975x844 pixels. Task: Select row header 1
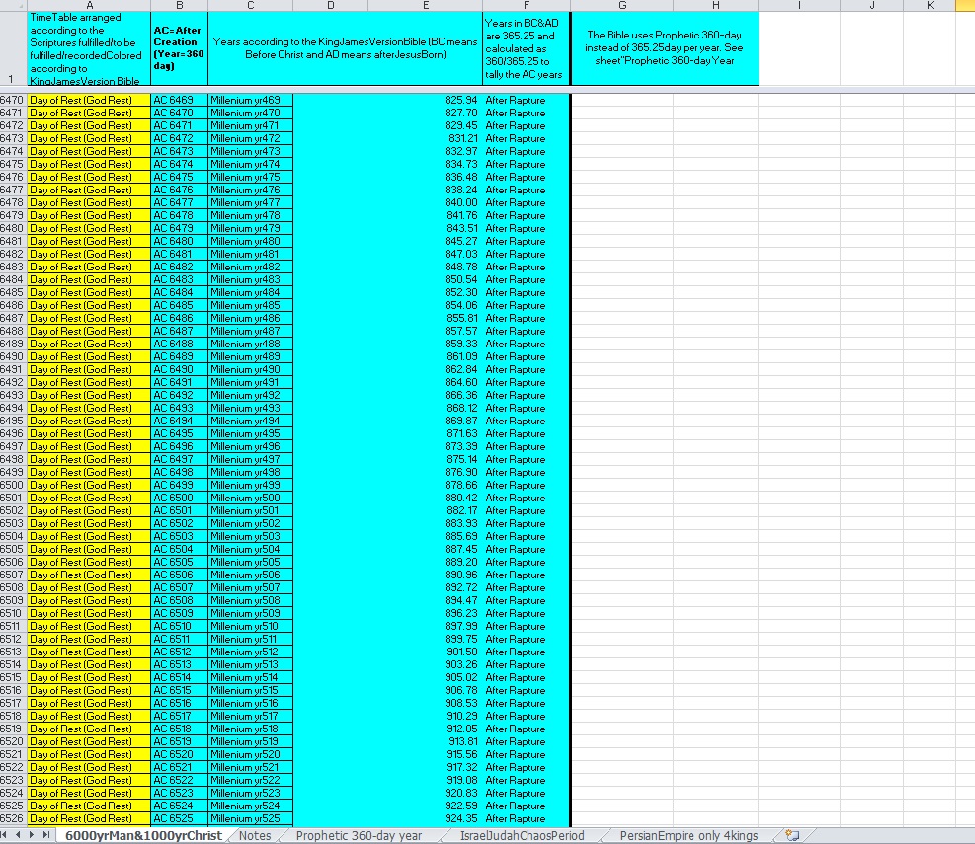13,48
